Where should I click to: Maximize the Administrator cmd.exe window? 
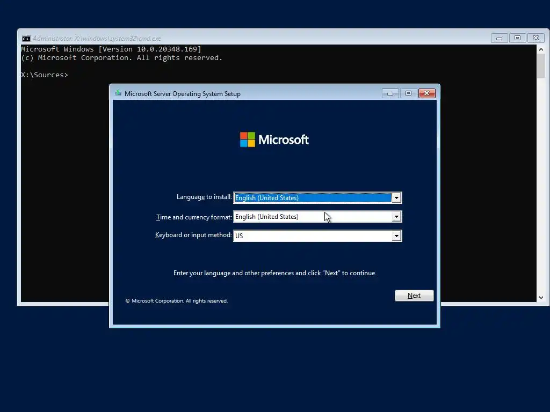click(517, 38)
